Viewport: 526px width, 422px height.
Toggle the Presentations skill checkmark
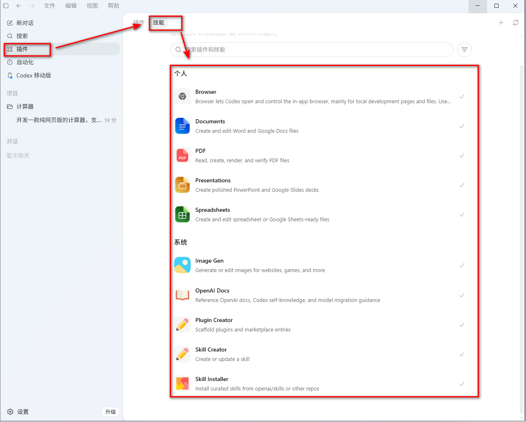[x=462, y=185]
